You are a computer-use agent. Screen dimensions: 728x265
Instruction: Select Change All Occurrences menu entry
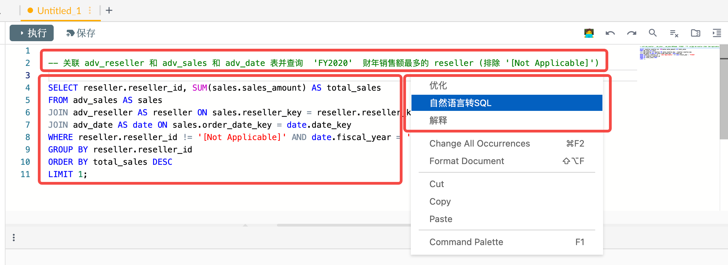tap(479, 143)
